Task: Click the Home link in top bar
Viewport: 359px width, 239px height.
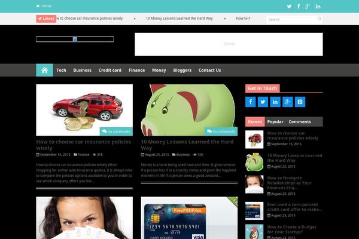Action: pos(44,6)
